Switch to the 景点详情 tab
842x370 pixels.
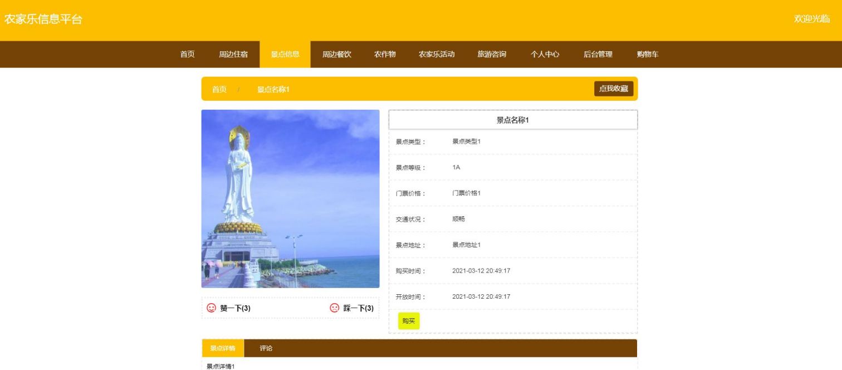tap(223, 348)
